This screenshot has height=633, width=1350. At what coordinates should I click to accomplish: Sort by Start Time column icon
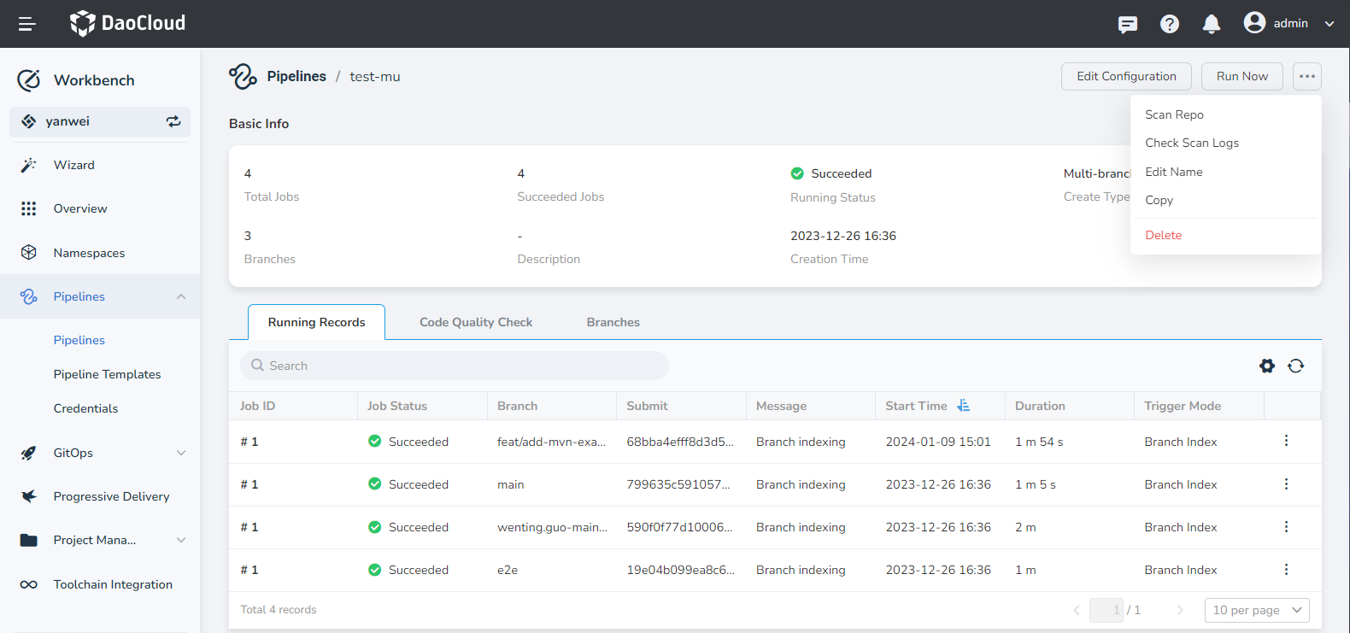click(963, 406)
